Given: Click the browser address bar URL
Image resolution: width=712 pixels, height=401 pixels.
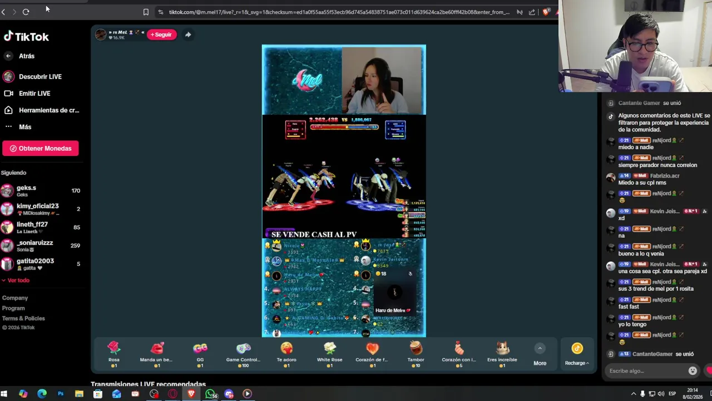Looking at the screenshot, I should [x=339, y=12].
